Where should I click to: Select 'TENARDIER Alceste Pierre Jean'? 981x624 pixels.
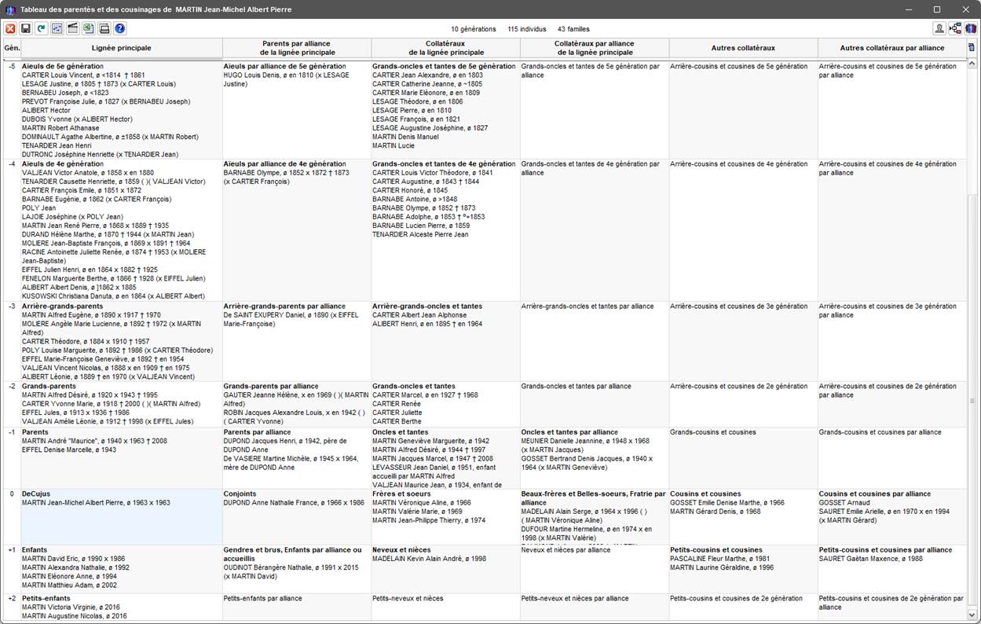coord(420,234)
